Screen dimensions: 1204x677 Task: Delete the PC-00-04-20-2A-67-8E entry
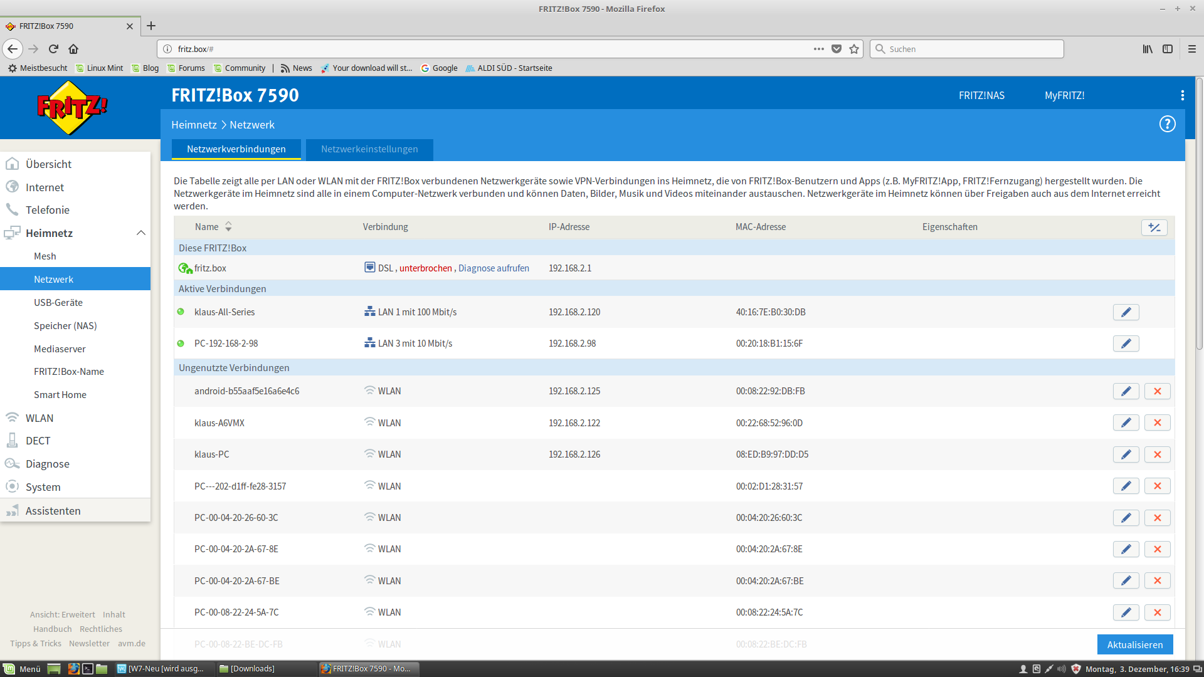point(1157,549)
